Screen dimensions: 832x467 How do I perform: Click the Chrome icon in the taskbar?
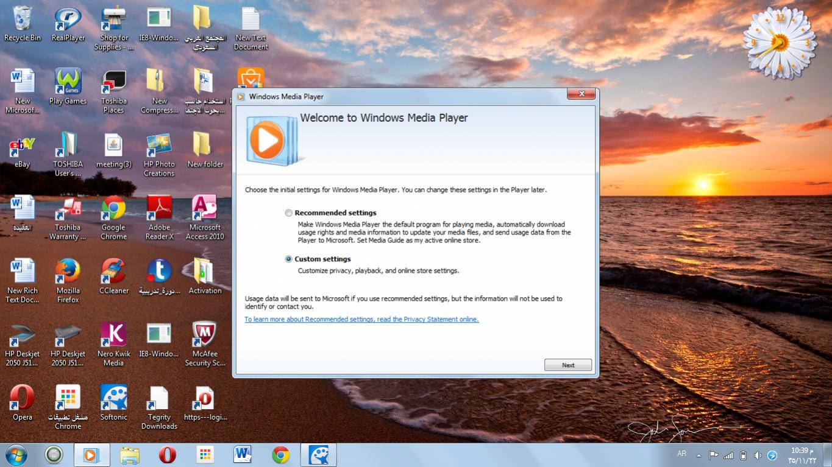[x=280, y=455]
